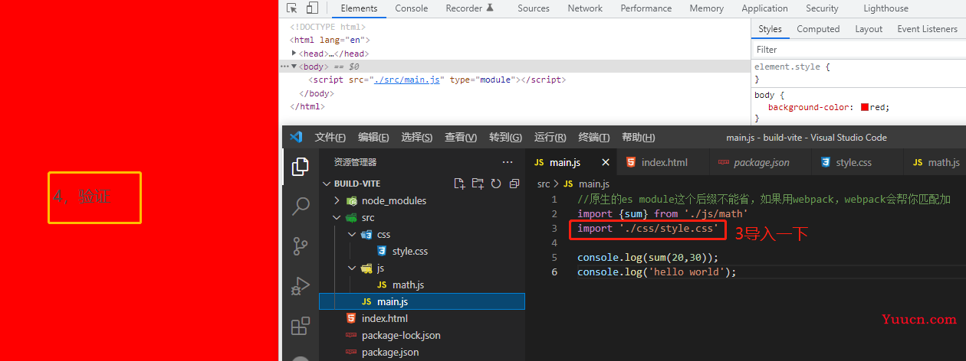This screenshot has width=966, height=361.
Task: Collapse the body element node
Action: pos(294,67)
